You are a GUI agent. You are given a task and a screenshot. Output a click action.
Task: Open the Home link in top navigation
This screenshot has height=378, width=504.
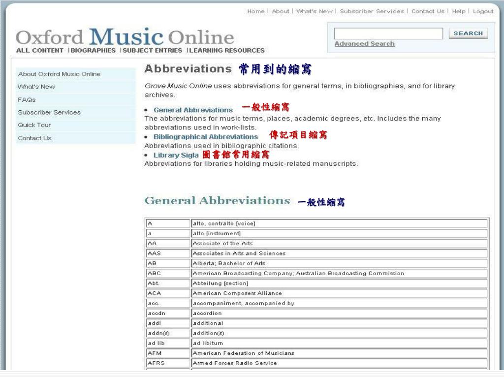(x=256, y=11)
